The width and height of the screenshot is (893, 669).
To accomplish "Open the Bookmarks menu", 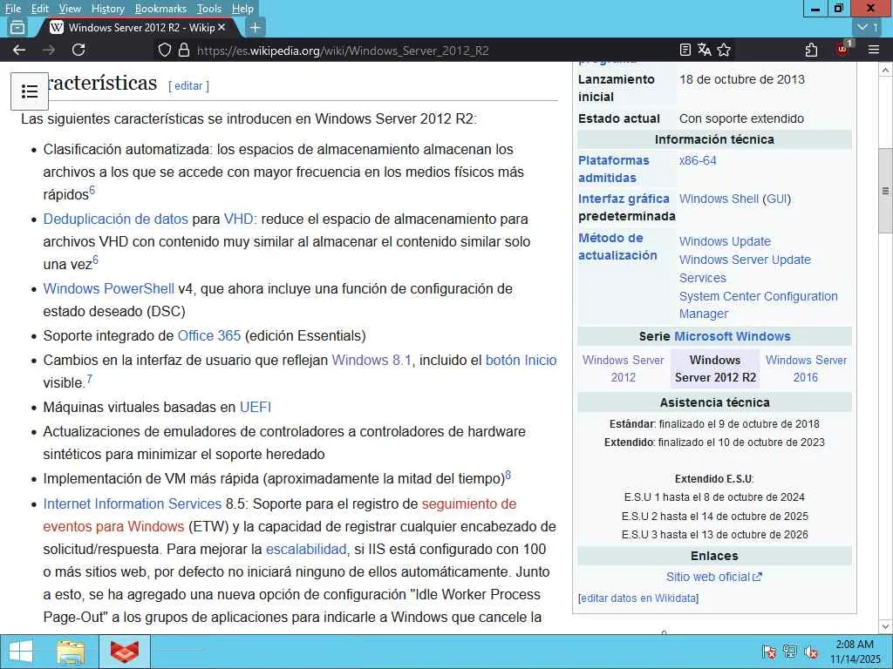I will 160,9.
